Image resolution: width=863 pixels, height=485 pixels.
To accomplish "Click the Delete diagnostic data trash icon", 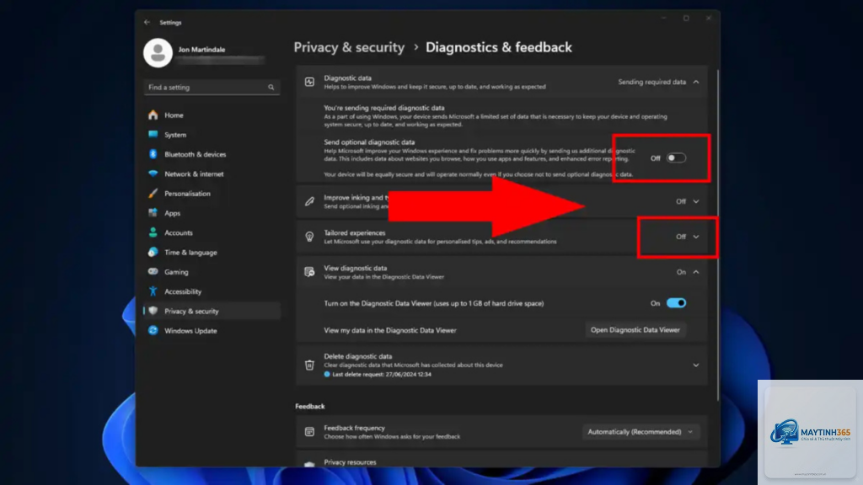I will (x=309, y=365).
